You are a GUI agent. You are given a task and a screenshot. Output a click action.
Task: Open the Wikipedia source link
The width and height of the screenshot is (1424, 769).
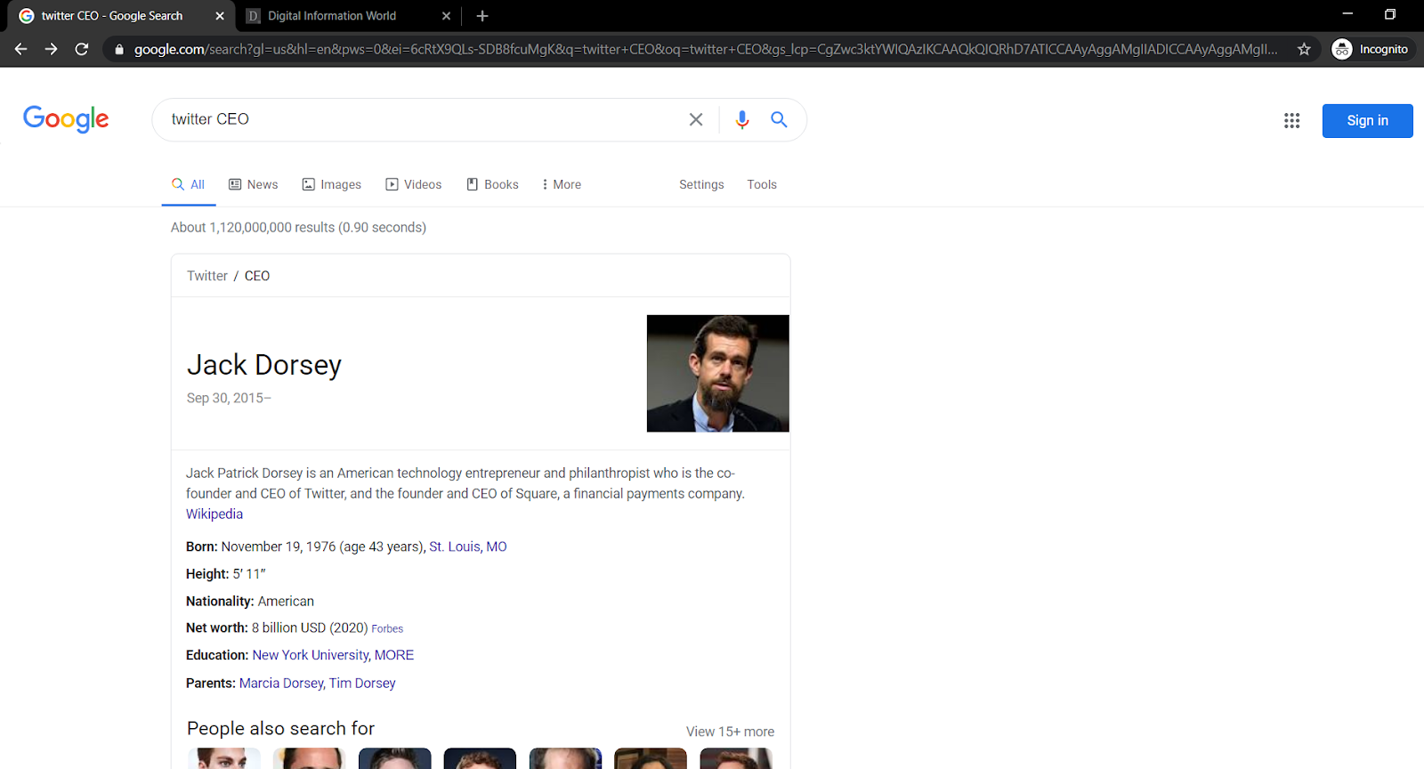(x=214, y=514)
